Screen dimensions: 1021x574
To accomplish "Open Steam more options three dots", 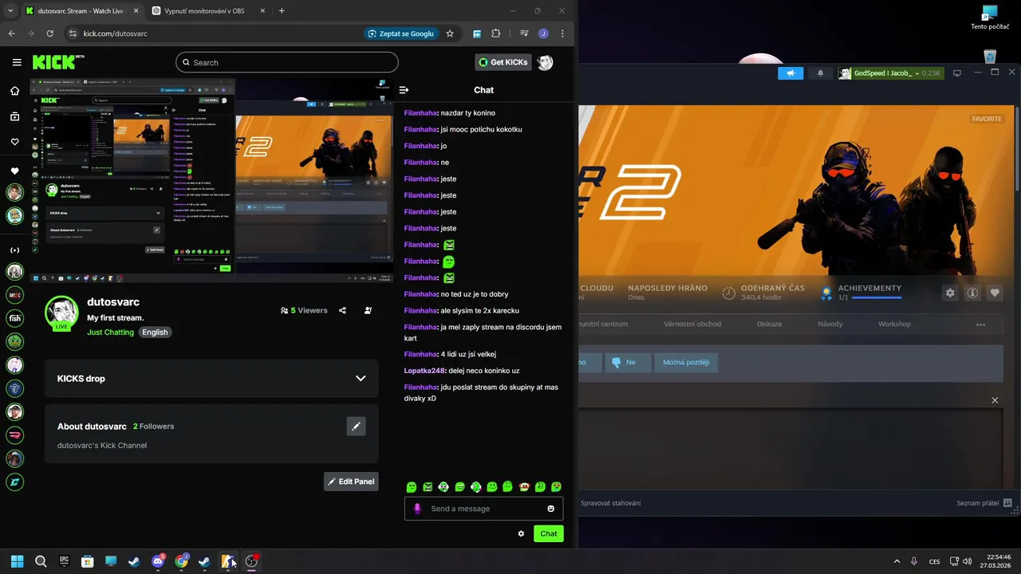I will tap(980, 324).
